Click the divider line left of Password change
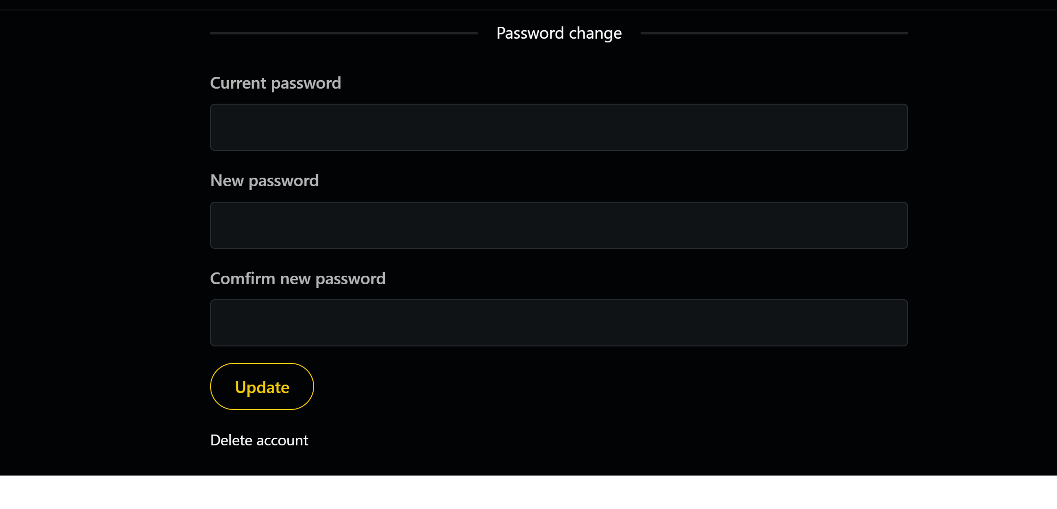Viewport: 1057px width, 509px height. pyautogui.click(x=344, y=33)
